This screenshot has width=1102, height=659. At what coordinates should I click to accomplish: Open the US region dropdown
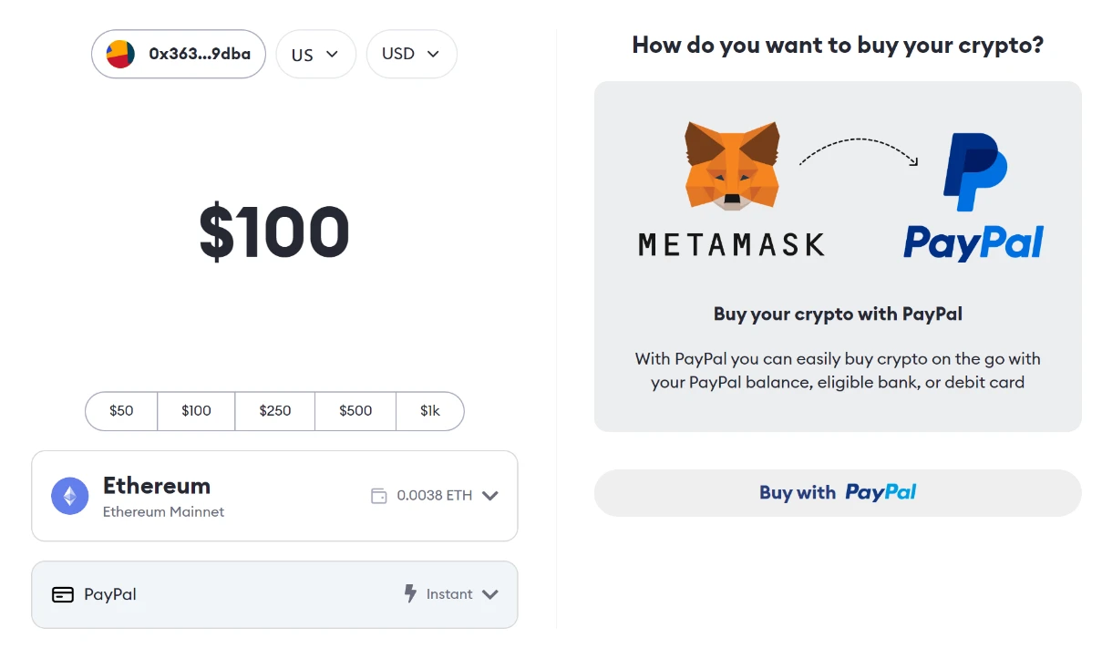[315, 55]
